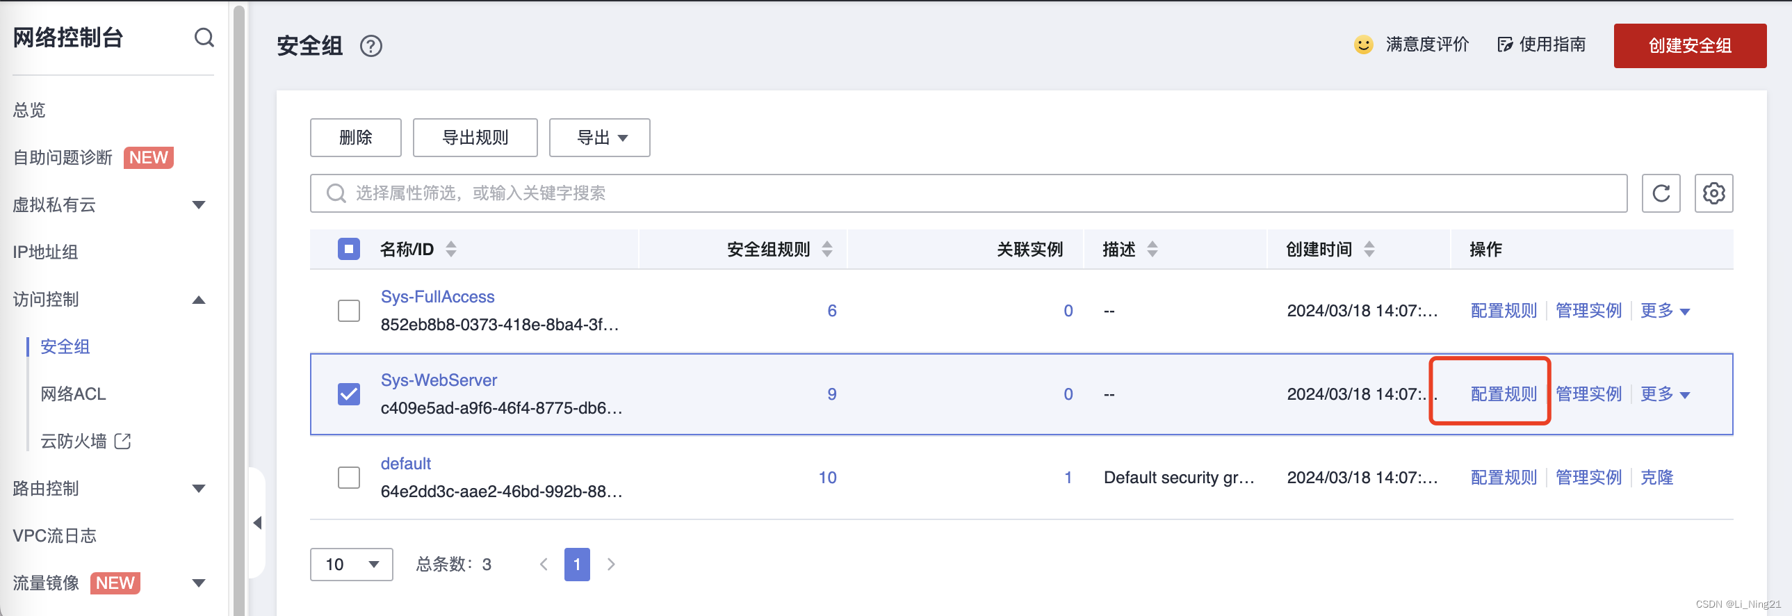This screenshot has width=1792, height=616.
Task: Sort by 名称/ID column arrows
Action: tap(451, 248)
